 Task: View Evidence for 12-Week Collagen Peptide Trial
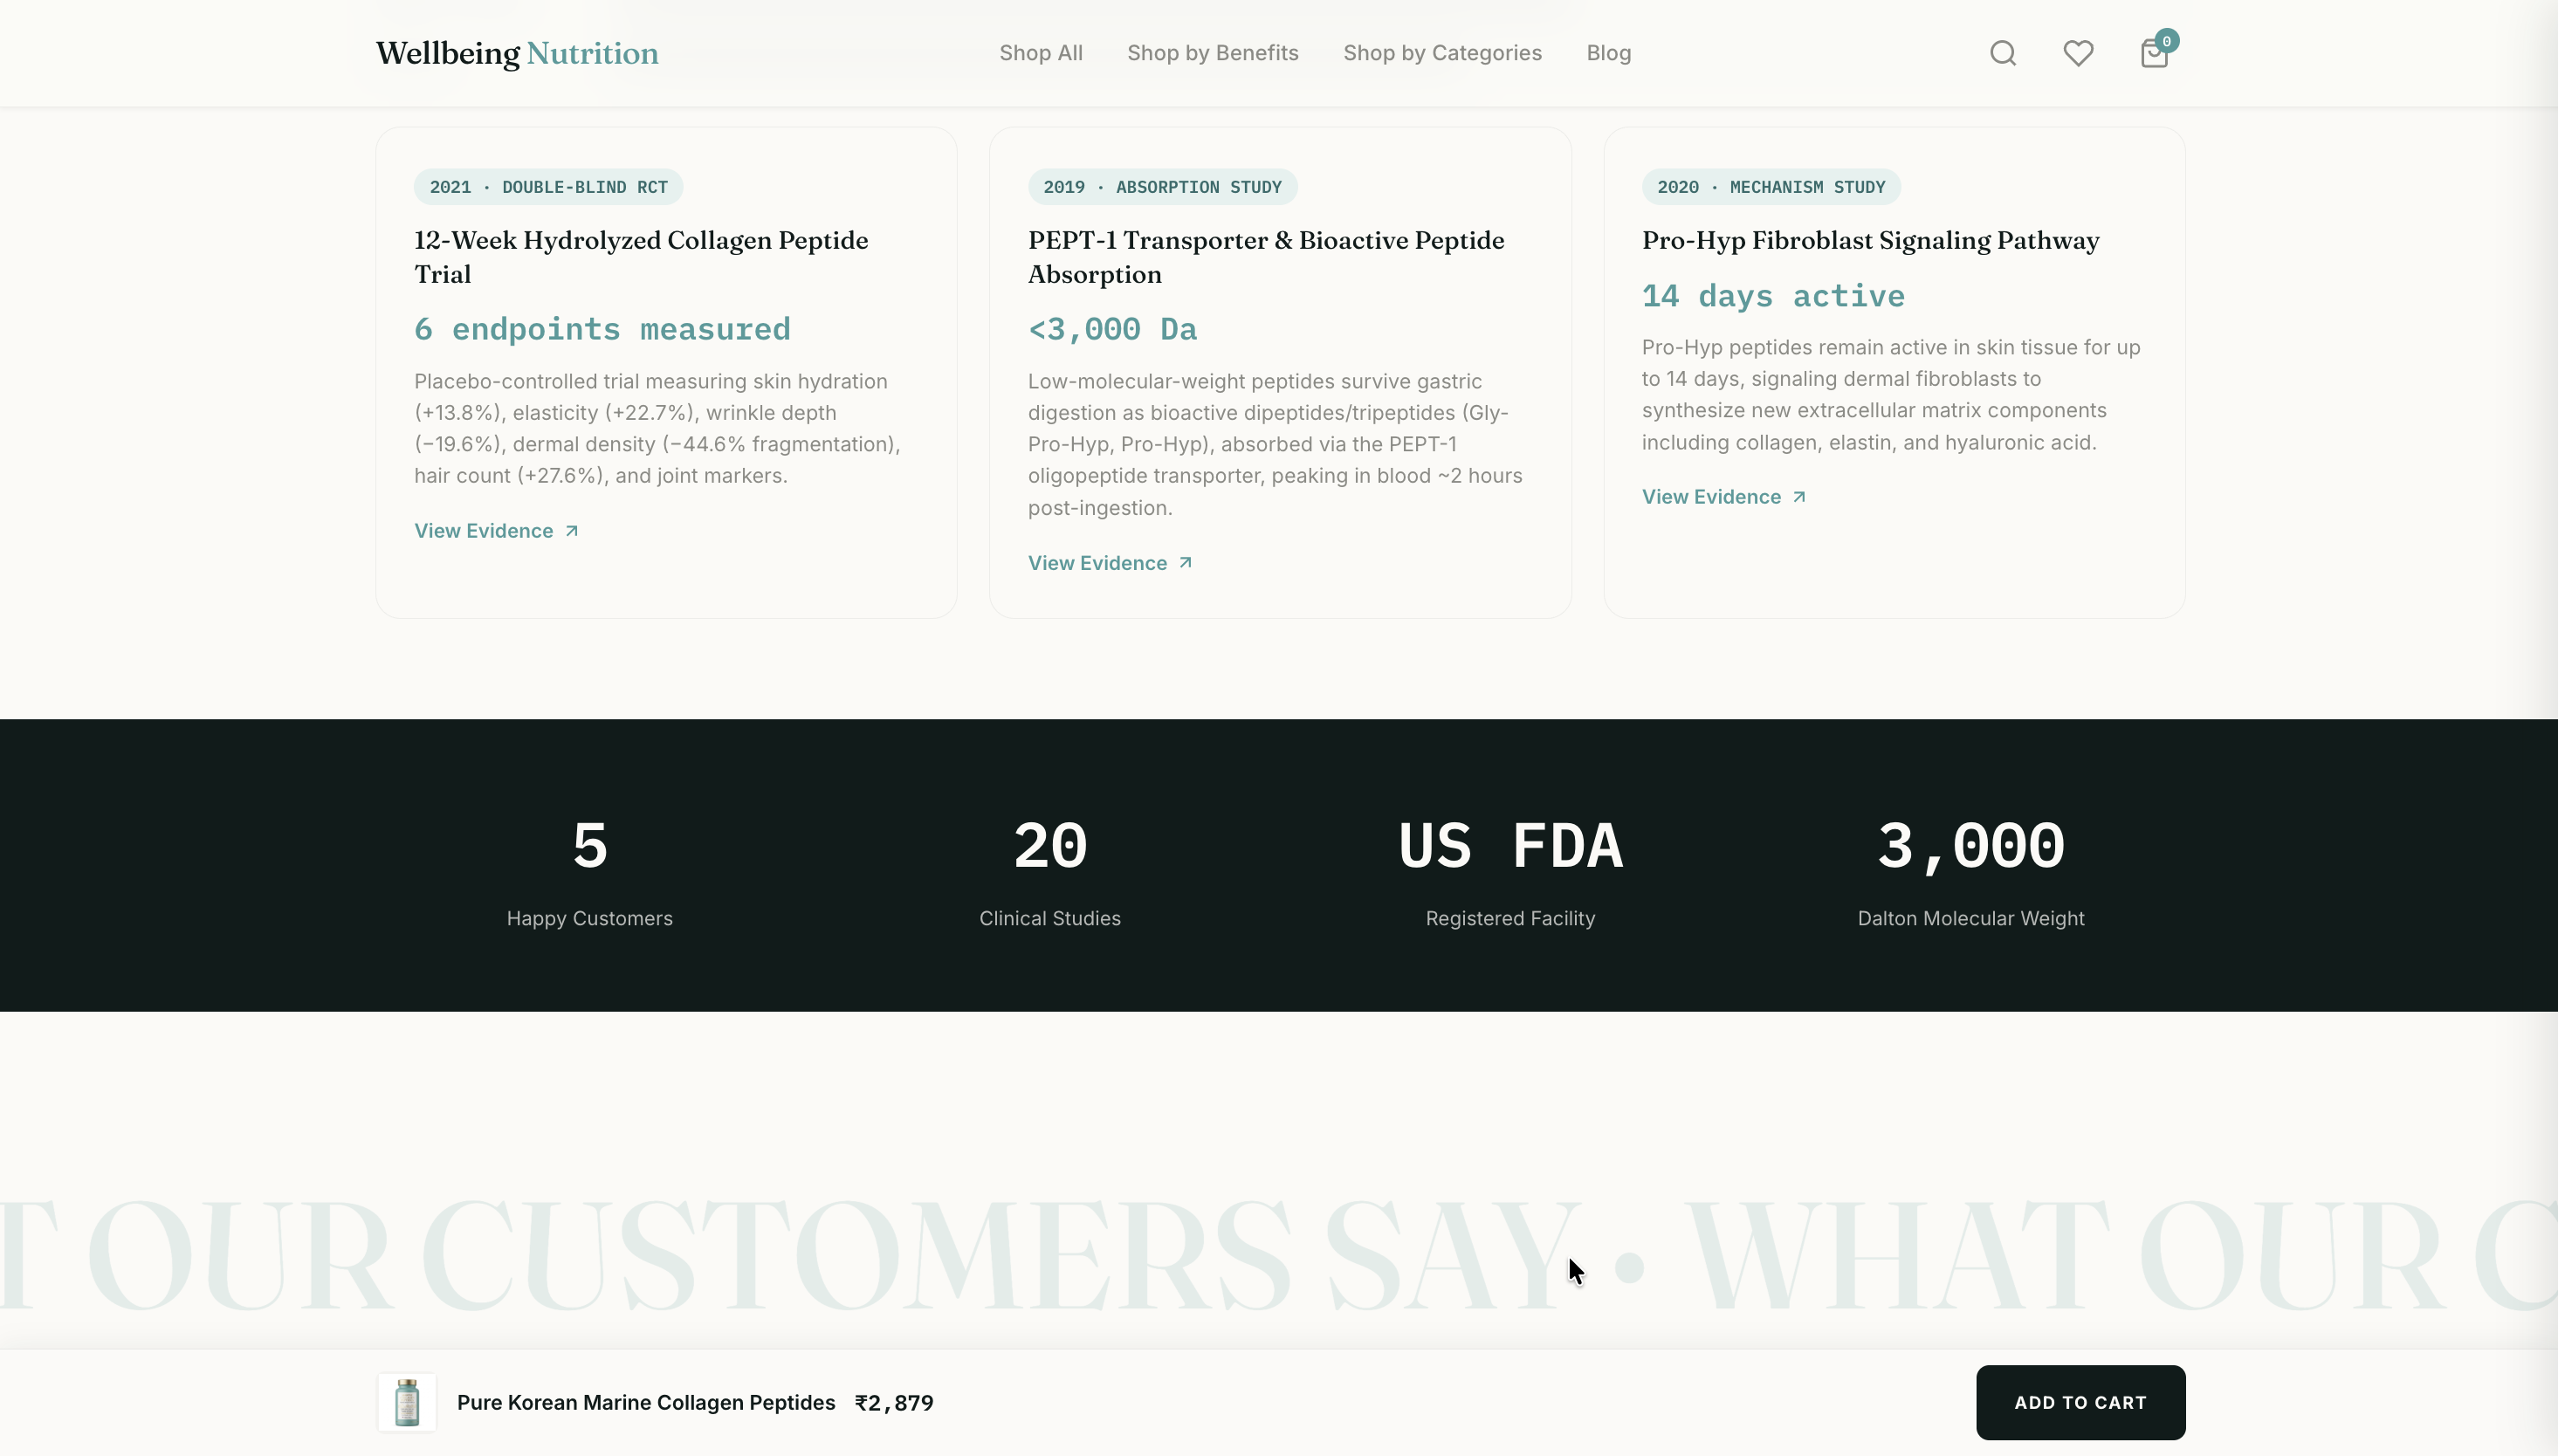coord(497,531)
